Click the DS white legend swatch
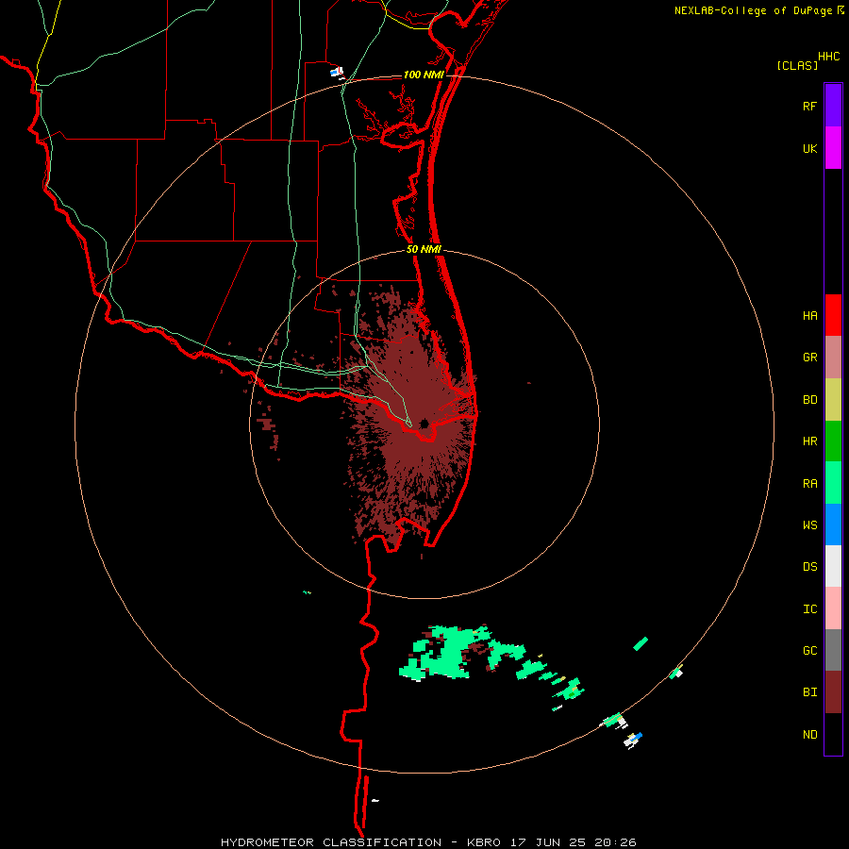 [x=833, y=566]
